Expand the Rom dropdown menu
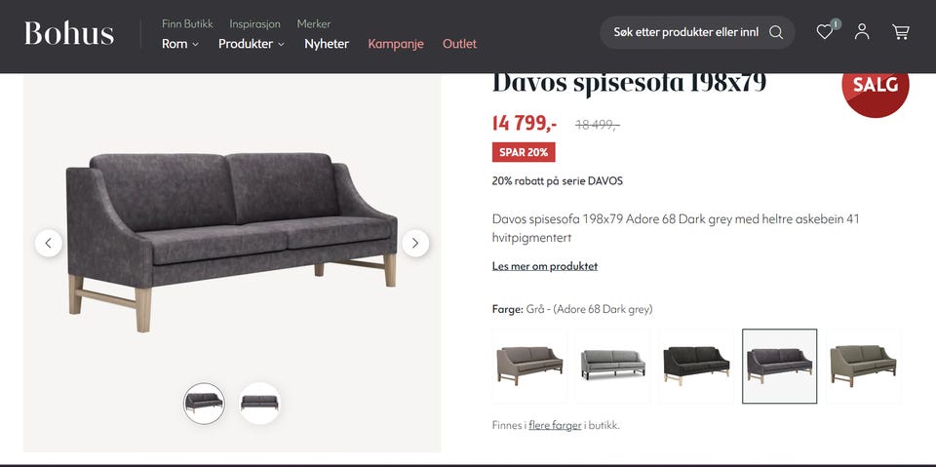Image resolution: width=936 pixels, height=467 pixels. tap(180, 44)
